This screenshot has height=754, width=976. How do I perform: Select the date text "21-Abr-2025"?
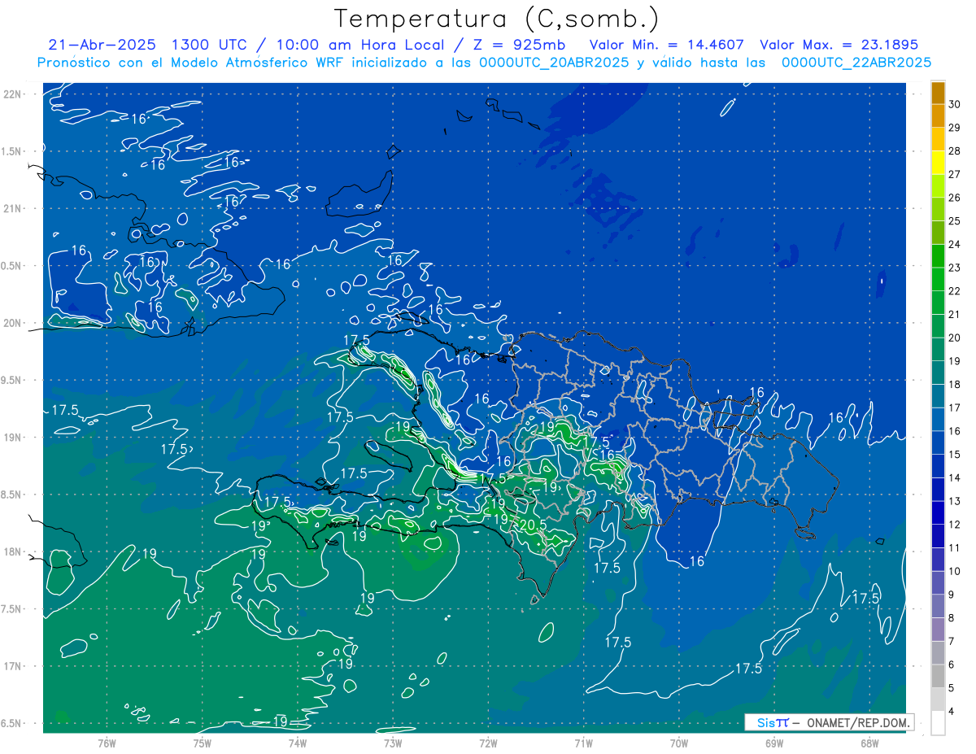pyautogui.click(x=101, y=45)
